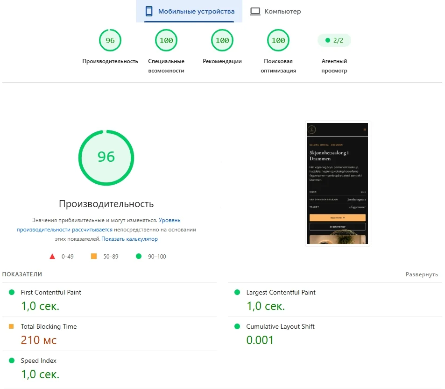This screenshot has width=445, height=389.
Task: Click the ПОКАЗАТЕЛИ section heading
Action: pos(22,274)
